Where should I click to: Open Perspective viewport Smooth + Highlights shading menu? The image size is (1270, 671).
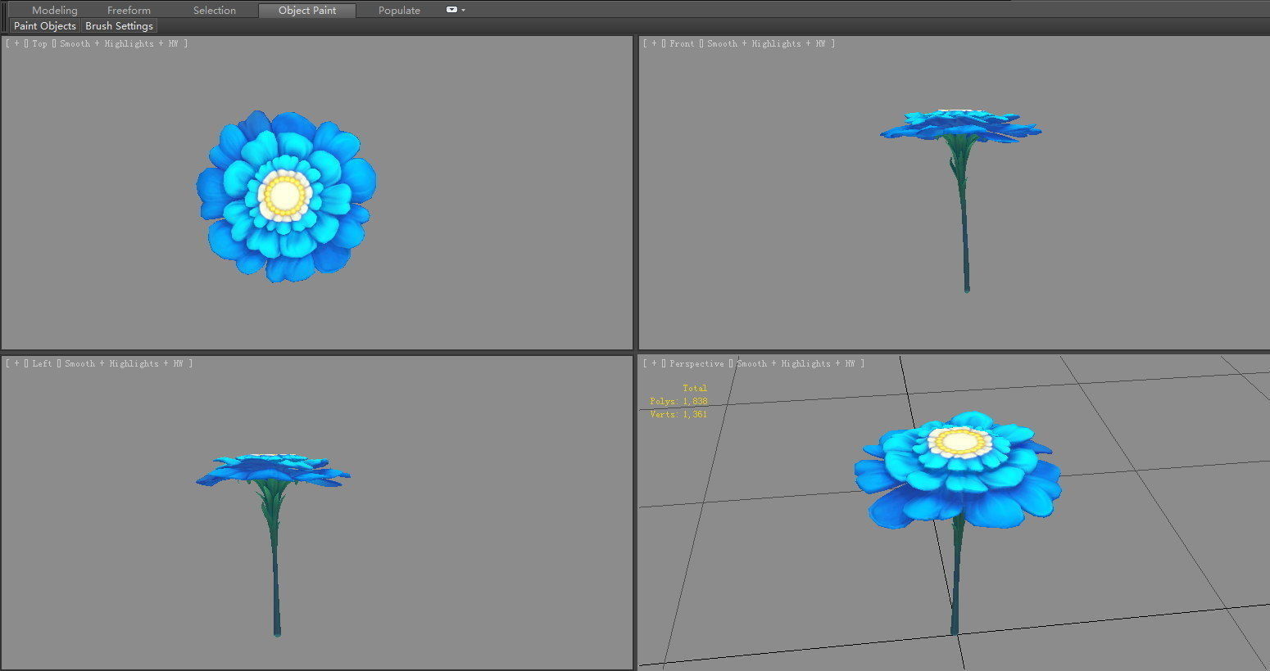[796, 364]
